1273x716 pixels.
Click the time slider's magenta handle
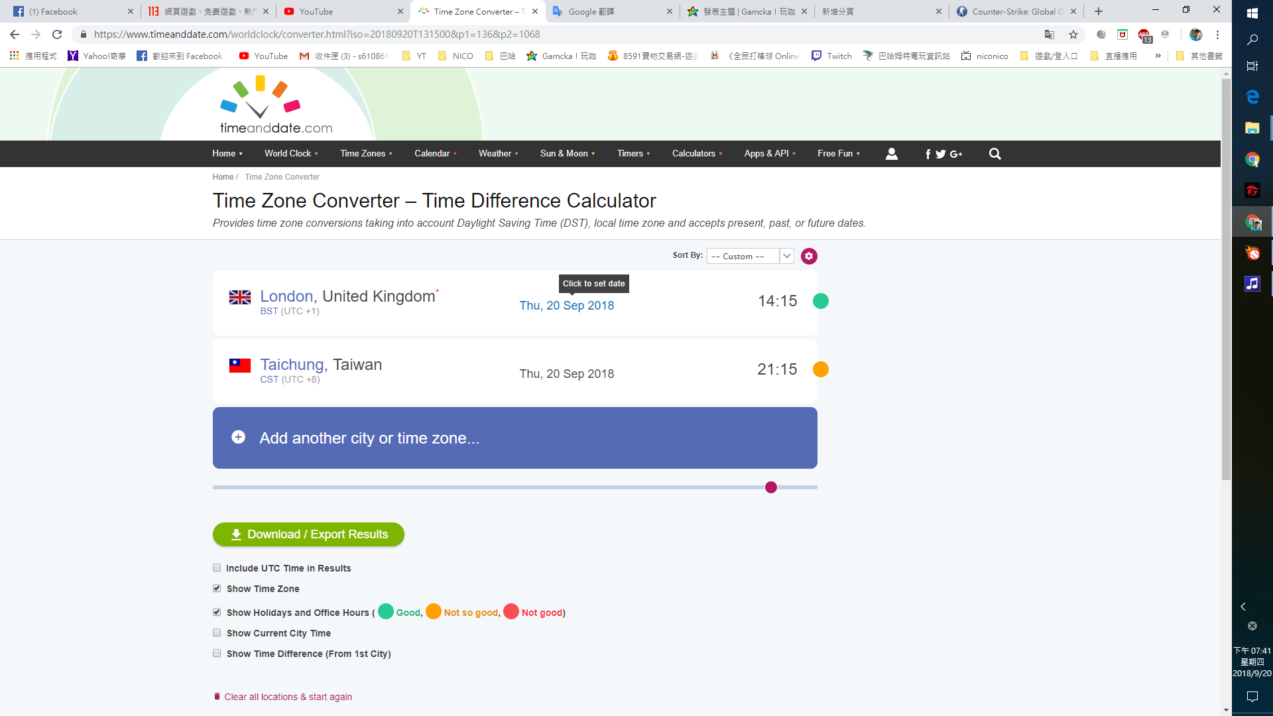770,487
